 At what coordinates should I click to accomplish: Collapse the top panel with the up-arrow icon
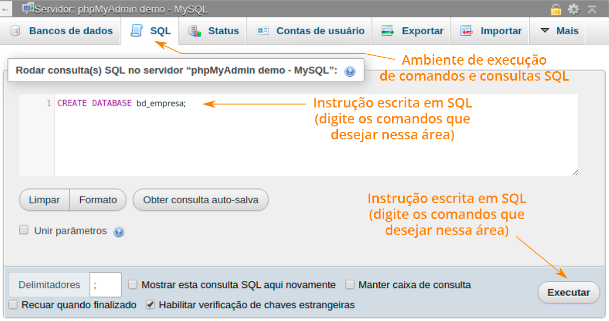pos(592,9)
